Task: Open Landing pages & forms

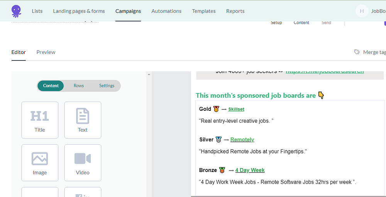Action: pyautogui.click(x=79, y=11)
